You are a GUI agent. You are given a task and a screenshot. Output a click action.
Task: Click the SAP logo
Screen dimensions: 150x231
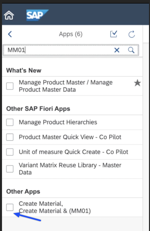pos(37,15)
